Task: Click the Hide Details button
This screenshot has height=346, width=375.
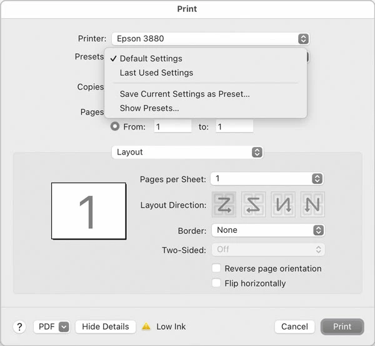Action: [x=106, y=327]
